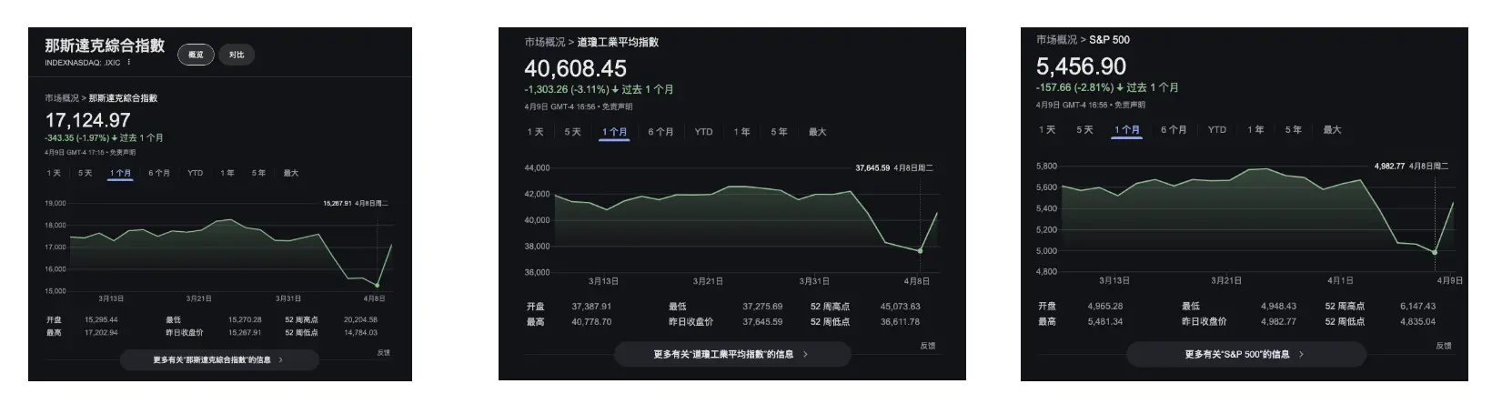Select 1天 range tab in S&P 500 panel
1492x404 pixels.
coord(1047,130)
